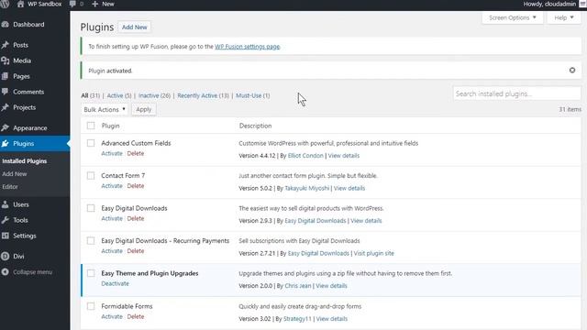This screenshot has width=587, height=330.
Task: Activate Easy Digital Downloads - Recurring Payments
Action: tap(112, 251)
